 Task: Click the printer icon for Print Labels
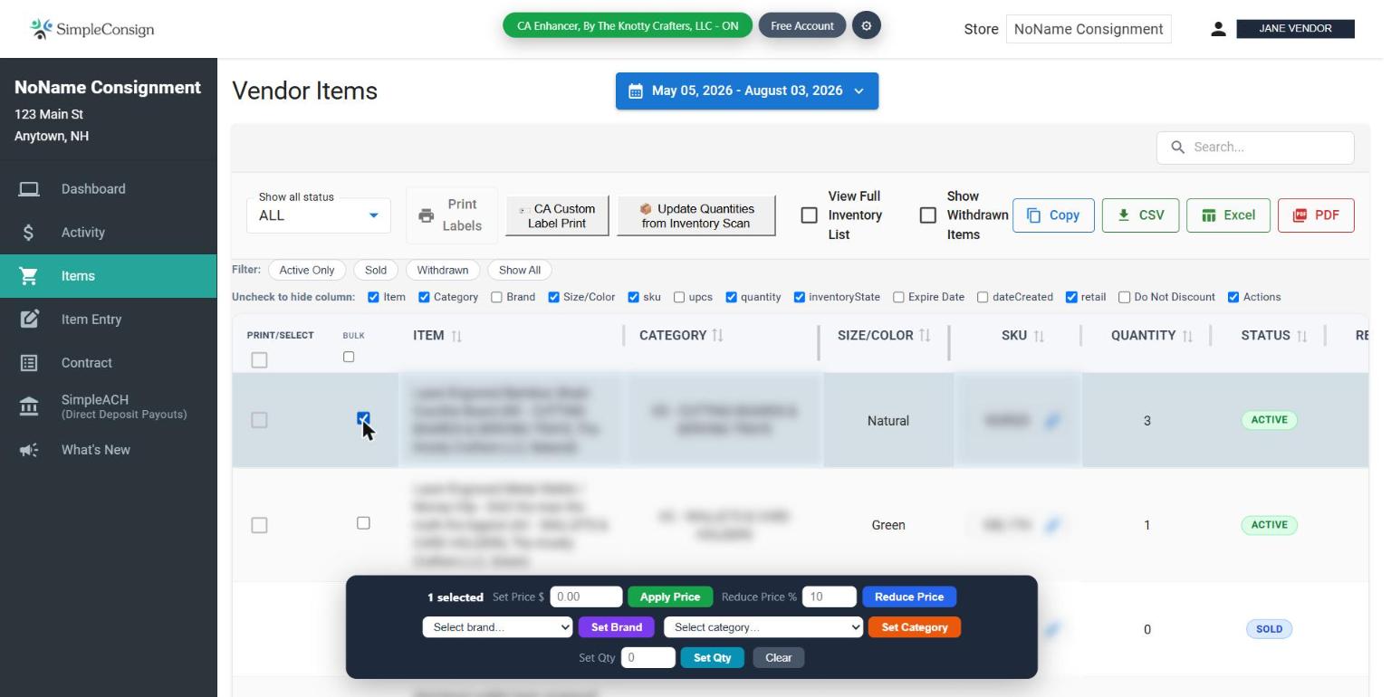426,215
